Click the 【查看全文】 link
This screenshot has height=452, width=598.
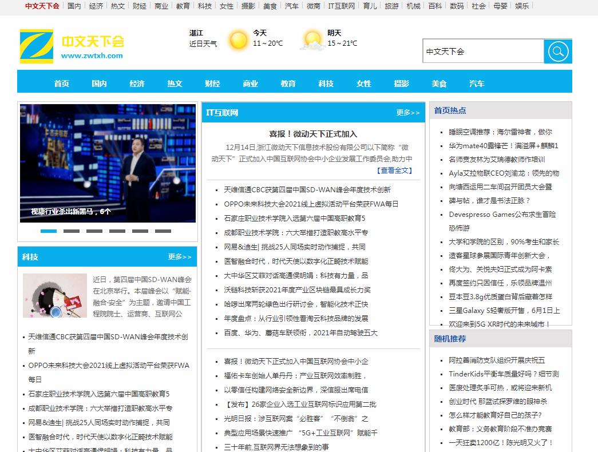pos(394,171)
